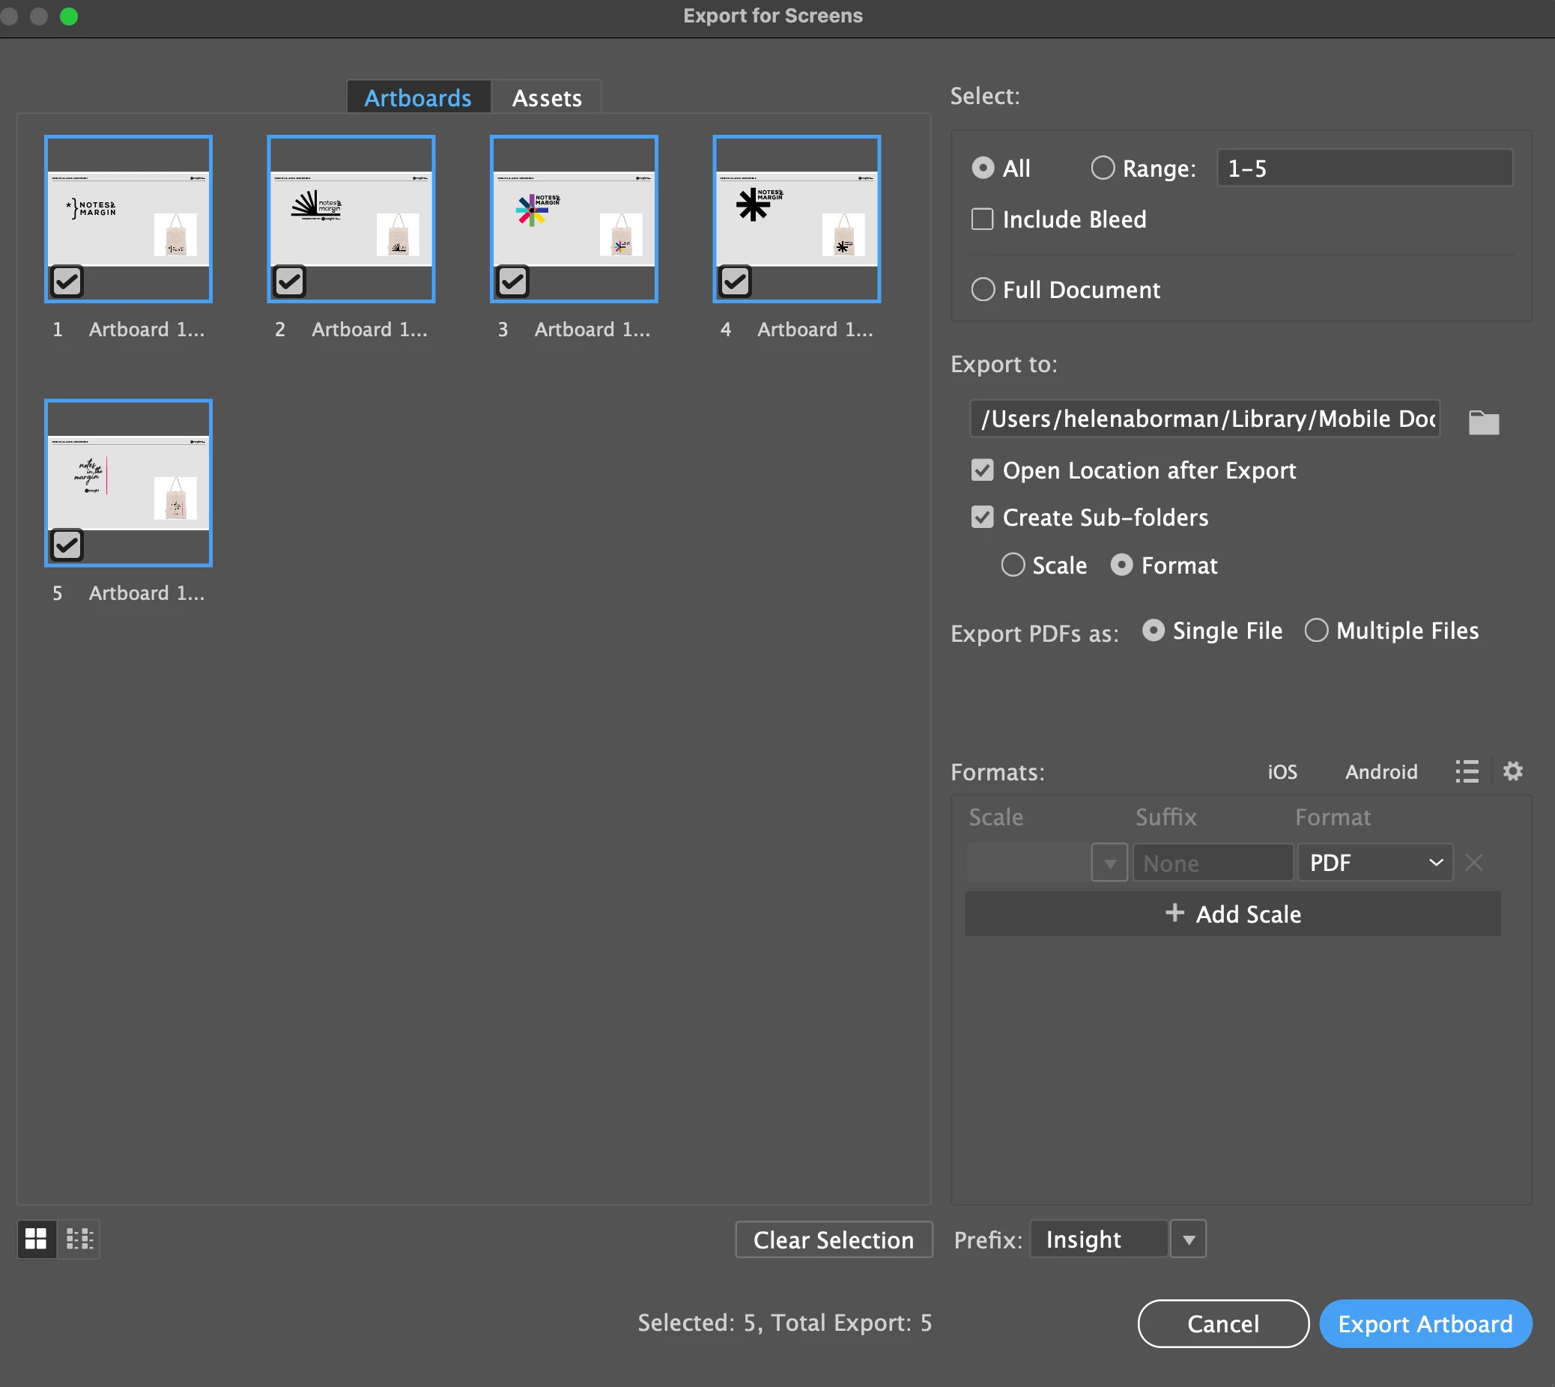Remove the PDF format row with X

(x=1473, y=863)
